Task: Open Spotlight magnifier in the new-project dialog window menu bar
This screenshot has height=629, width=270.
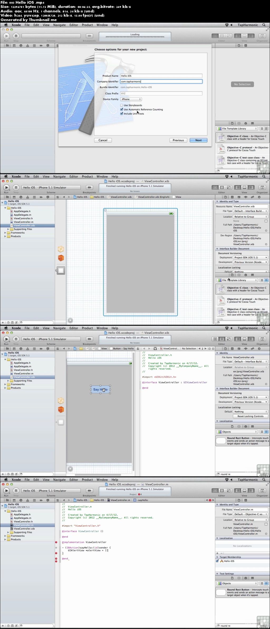Action: [x=264, y=25]
